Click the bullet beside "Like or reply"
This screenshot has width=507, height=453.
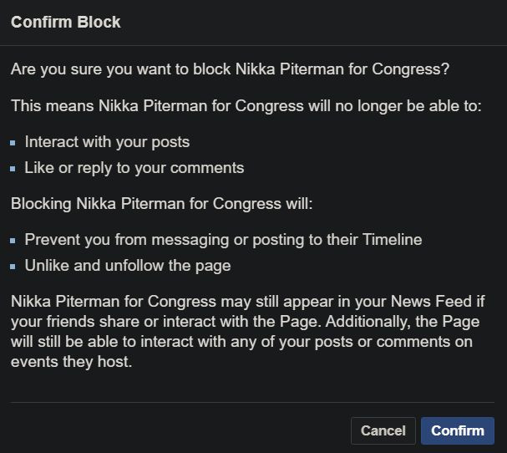[x=13, y=169]
